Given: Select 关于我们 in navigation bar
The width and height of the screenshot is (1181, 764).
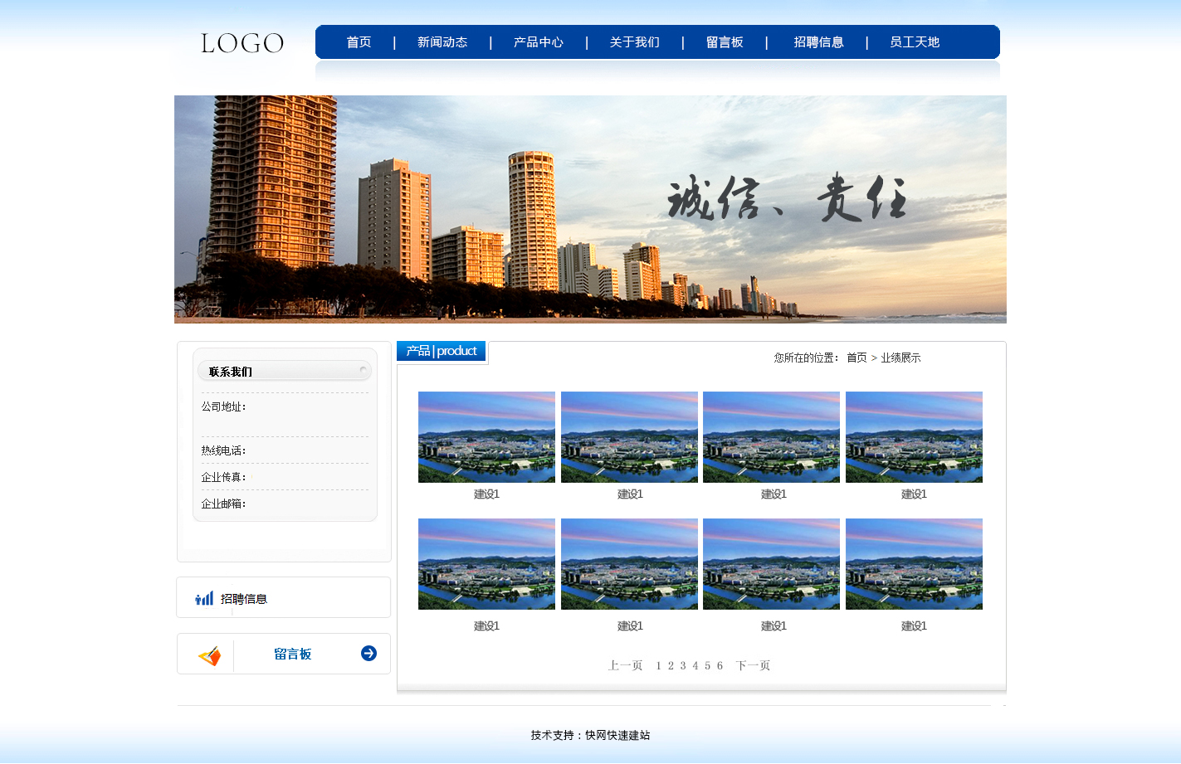Looking at the screenshot, I should point(634,42).
